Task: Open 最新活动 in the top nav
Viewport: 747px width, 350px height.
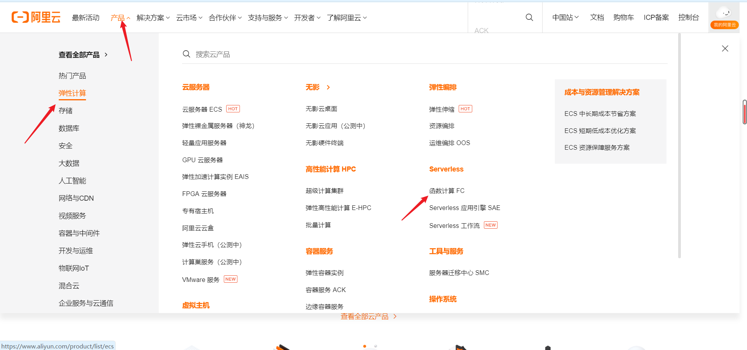Action: pyautogui.click(x=86, y=18)
